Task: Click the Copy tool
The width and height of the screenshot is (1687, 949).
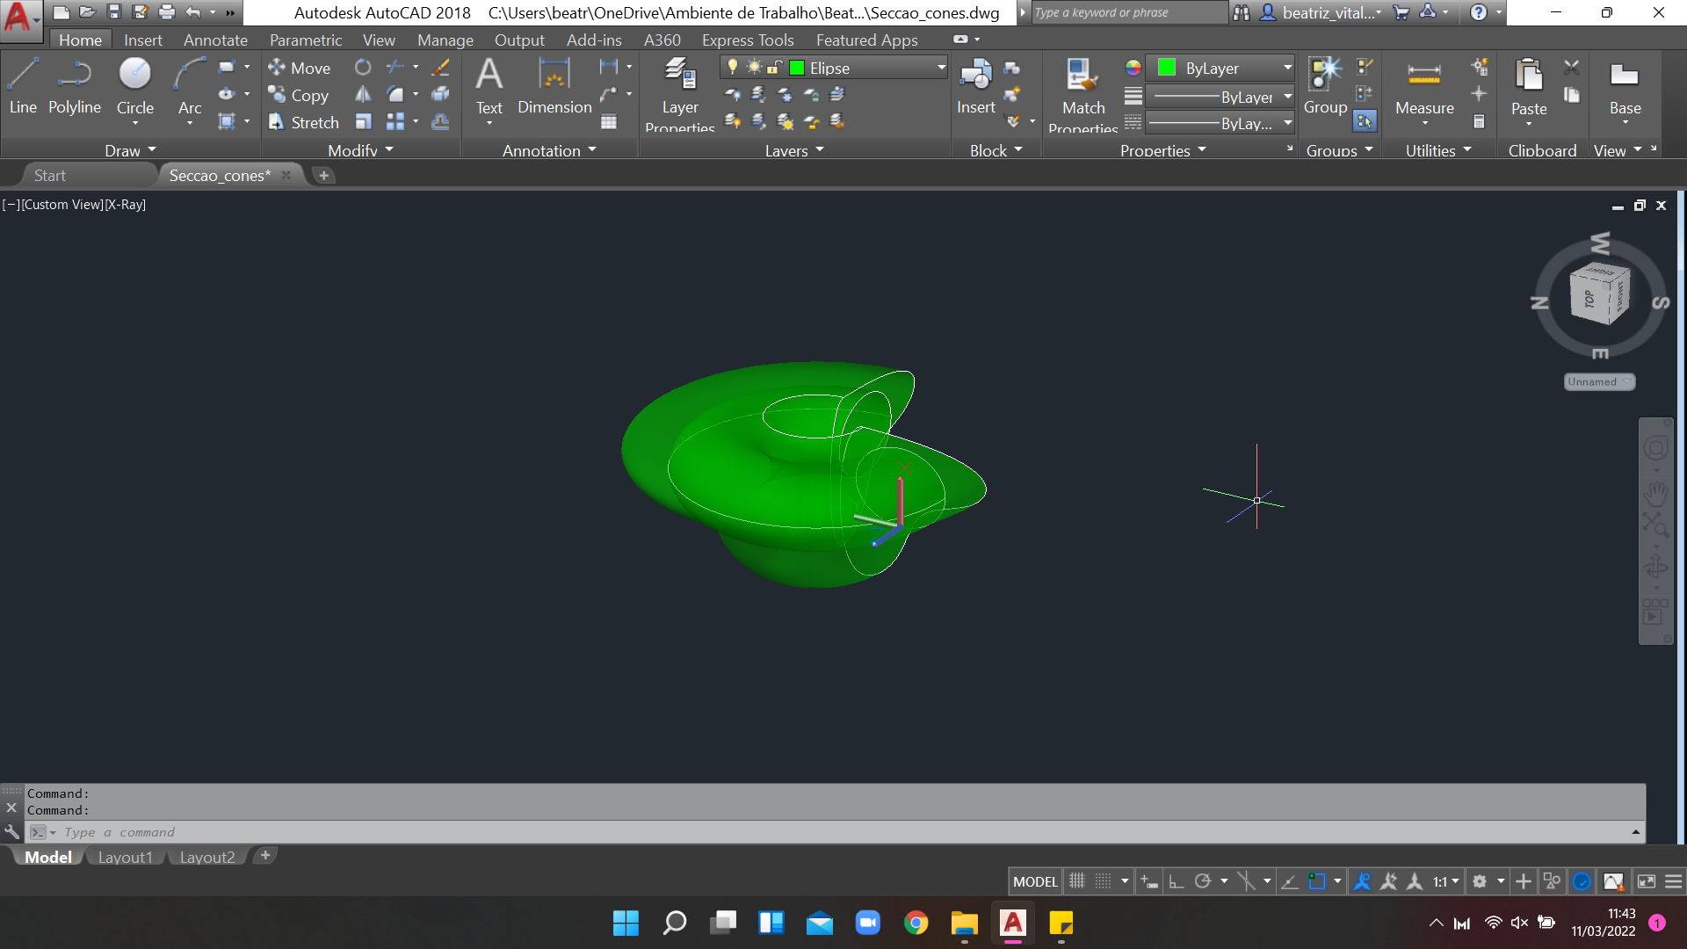Action: click(x=299, y=95)
